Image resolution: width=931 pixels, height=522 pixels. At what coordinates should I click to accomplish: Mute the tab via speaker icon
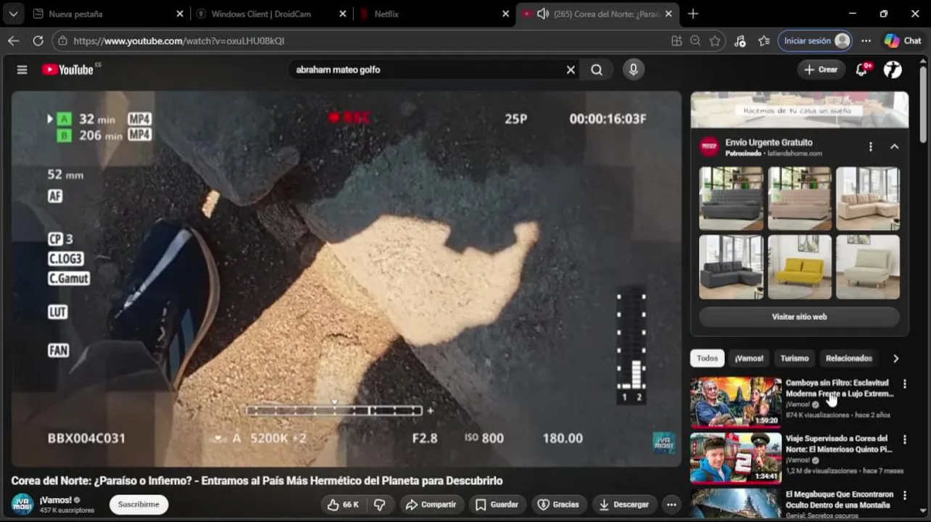(542, 14)
